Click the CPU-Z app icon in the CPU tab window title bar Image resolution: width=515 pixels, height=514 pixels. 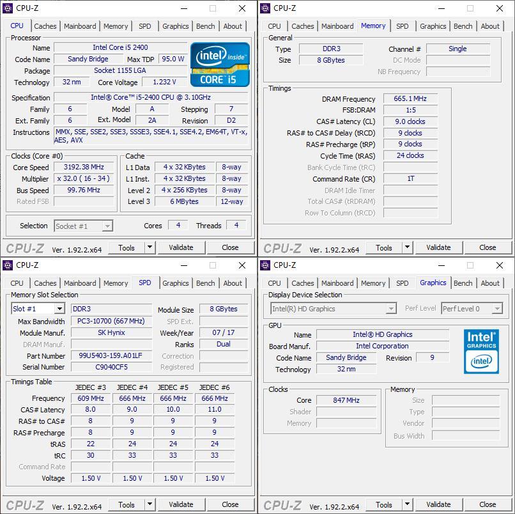click(8, 8)
